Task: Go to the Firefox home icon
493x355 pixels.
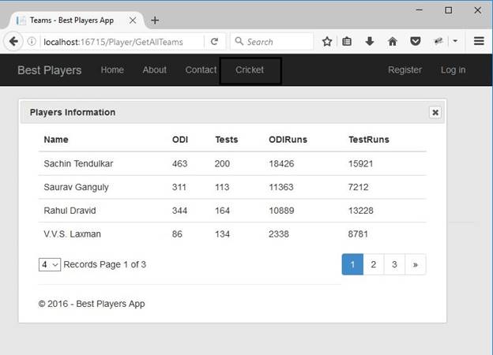Action: click(393, 41)
